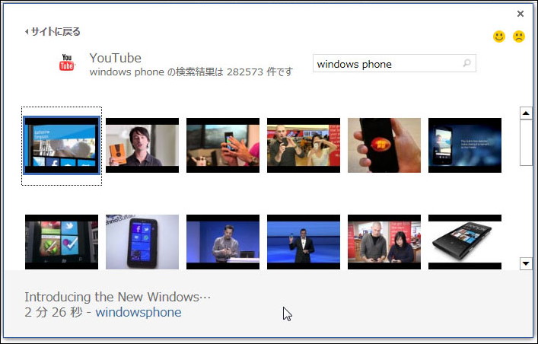Image resolution: width=538 pixels, height=344 pixels.
Task: Close the video search dialog
Action: [x=520, y=14]
